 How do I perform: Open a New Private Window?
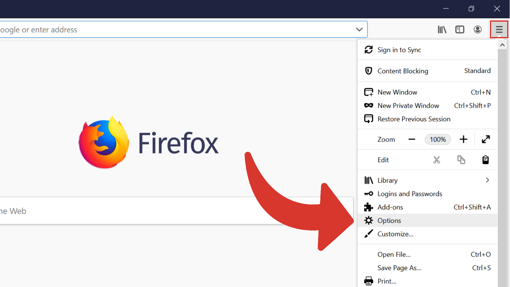408,106
